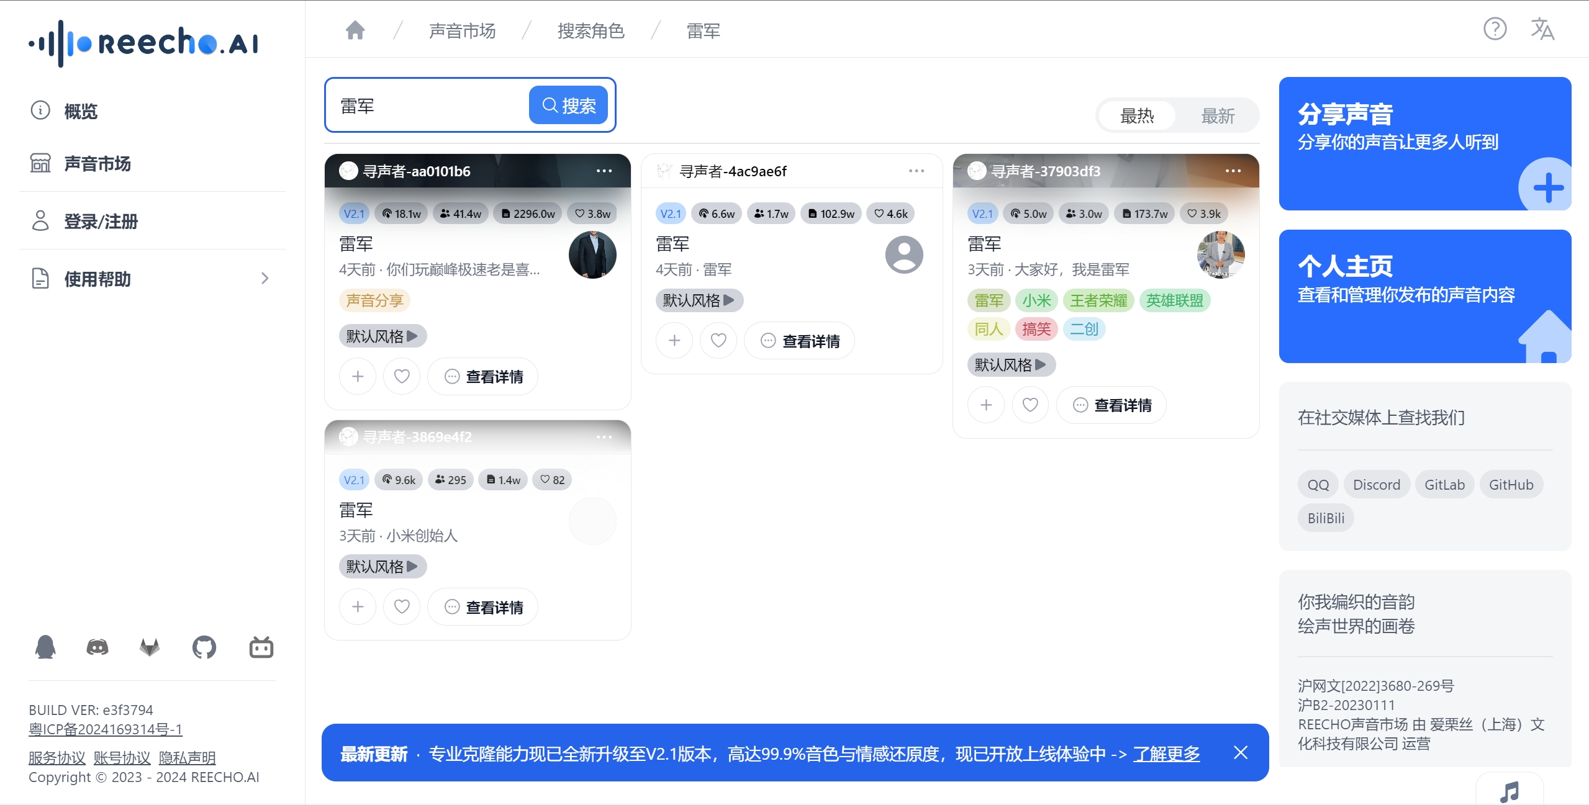
Task: Open the help question mark icon
Action: coord(1495,29)
